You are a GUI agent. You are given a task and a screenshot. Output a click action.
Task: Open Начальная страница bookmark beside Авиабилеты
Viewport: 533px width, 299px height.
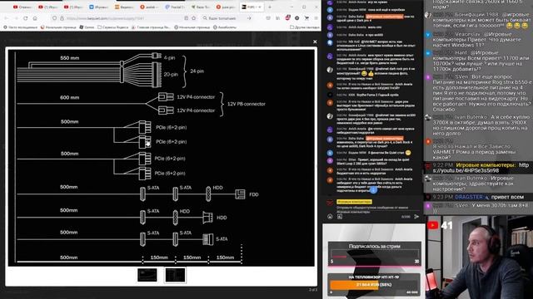coord(192,27)
